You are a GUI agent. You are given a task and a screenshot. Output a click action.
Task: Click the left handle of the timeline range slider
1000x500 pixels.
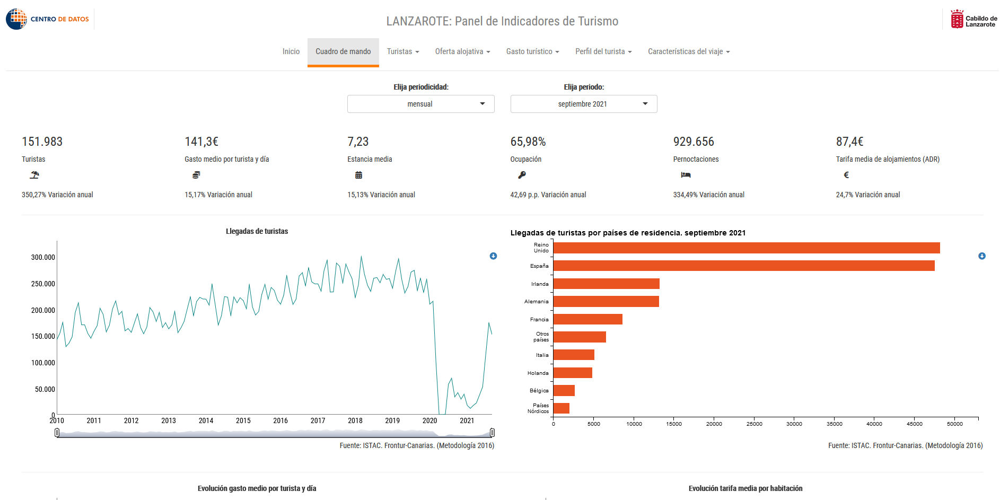click(x=57, y=433)
